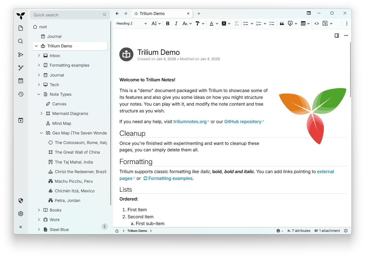This screenshot has width=365, height=257.
Task: Collapse the Note Types tree branch
Action: click(x=39, y=94)
